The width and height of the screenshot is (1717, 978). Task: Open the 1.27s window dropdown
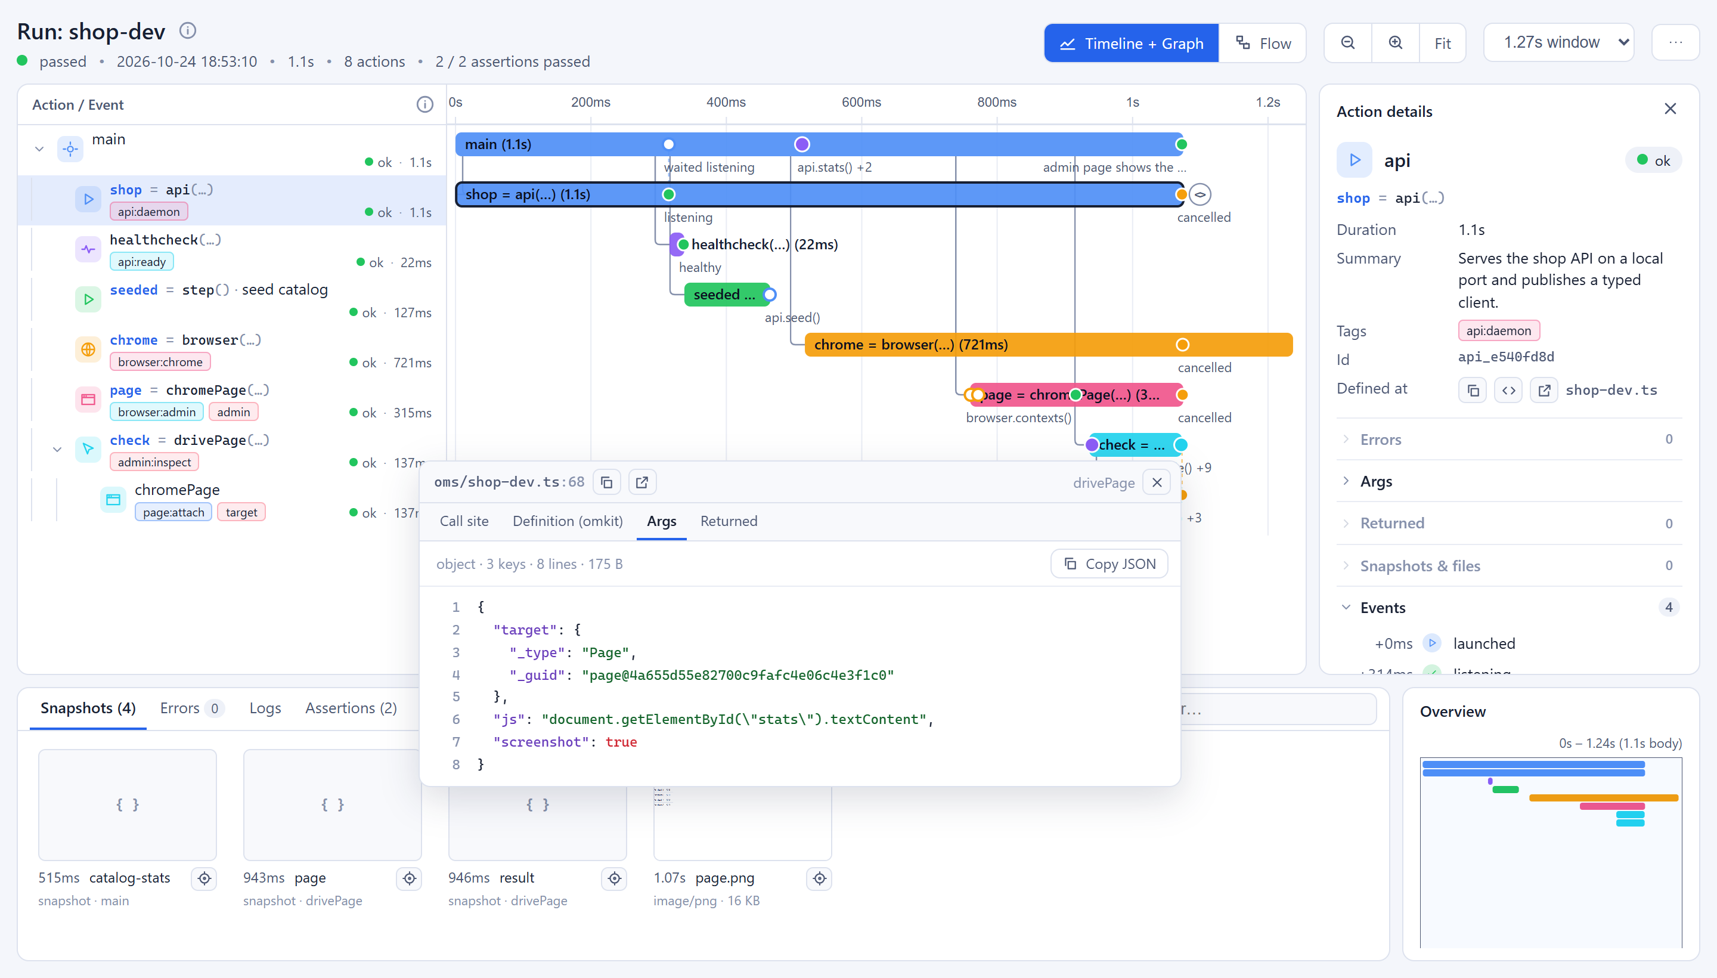tap(1558, 42)
